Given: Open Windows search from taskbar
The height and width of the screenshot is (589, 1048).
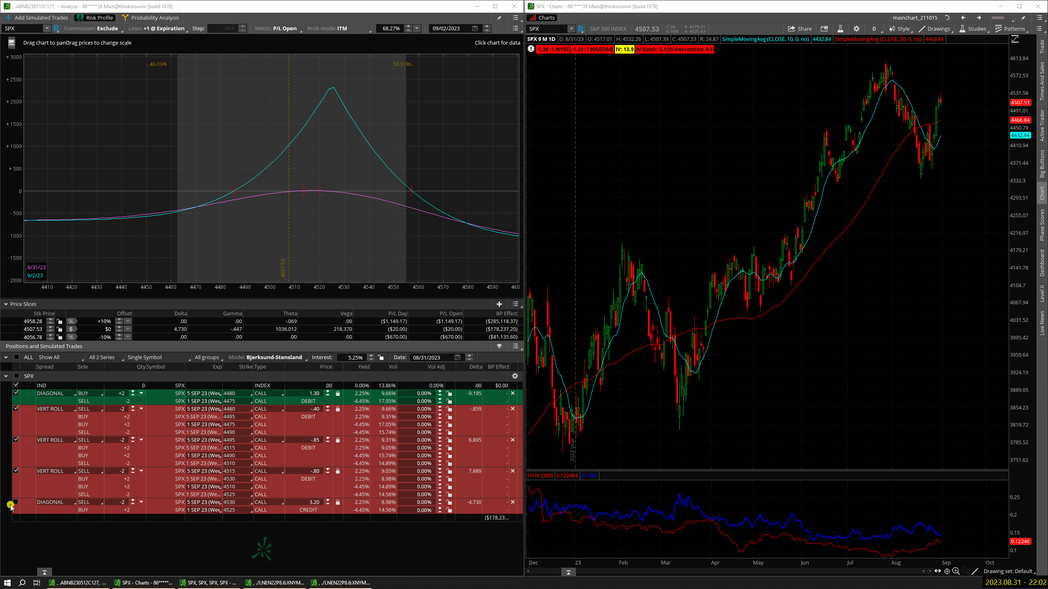Looking at the screenshot, I should click(x=22, y=582).
